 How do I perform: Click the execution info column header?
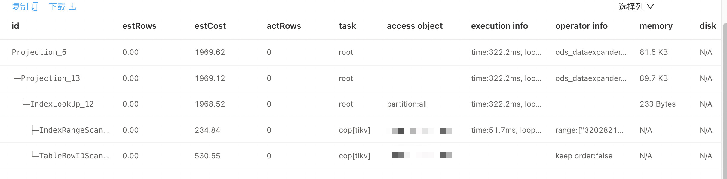click(x=499, y=26)
